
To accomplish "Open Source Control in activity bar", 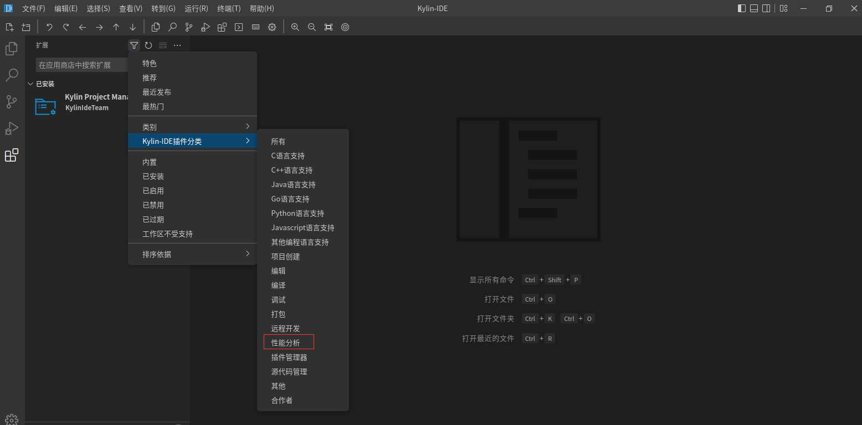I will [x=12, y=102].
